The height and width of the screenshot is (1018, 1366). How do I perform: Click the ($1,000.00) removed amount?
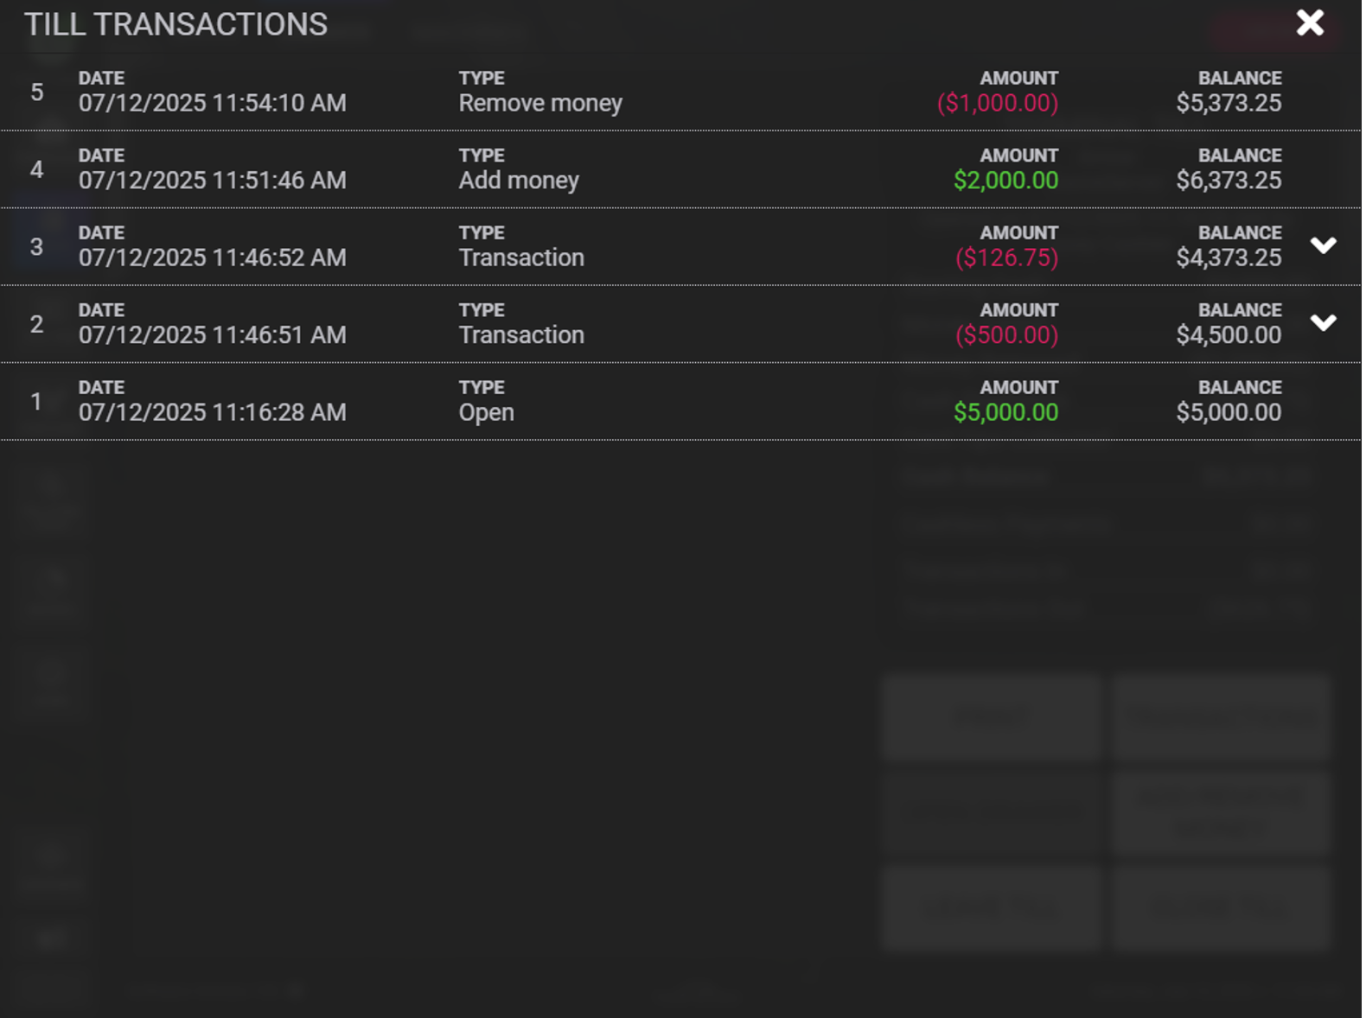pyautogui.click(x=997, y=104)
